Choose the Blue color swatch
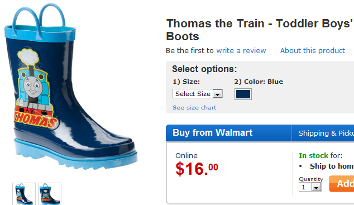This screenshot has width=354, height=205. pyautogui.click(x=243, y=94)
